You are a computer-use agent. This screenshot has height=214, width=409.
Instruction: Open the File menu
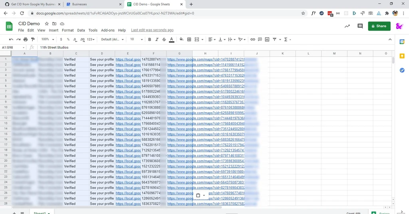(21, 30)
